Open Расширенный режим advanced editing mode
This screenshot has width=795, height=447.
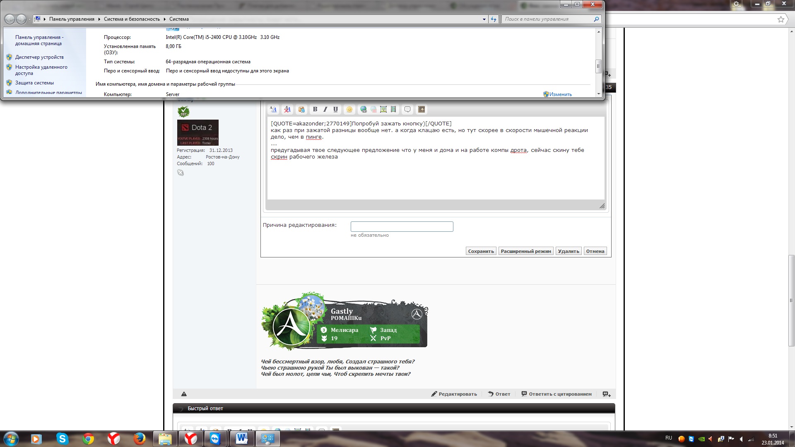(x=526, y=251)
